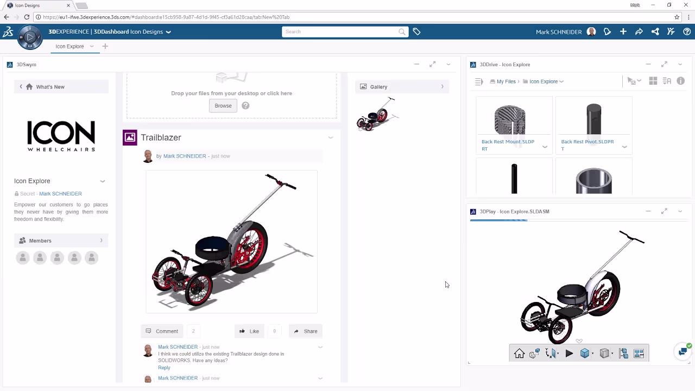Open the help question mark in top bar
This screenshot has width=695, height=391.
coord(687,31)
